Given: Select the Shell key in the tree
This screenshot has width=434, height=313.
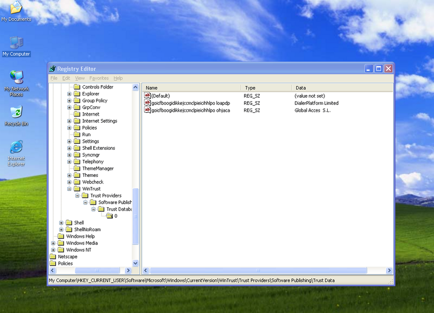Looking at the screenshot, I should pos(79,222).
